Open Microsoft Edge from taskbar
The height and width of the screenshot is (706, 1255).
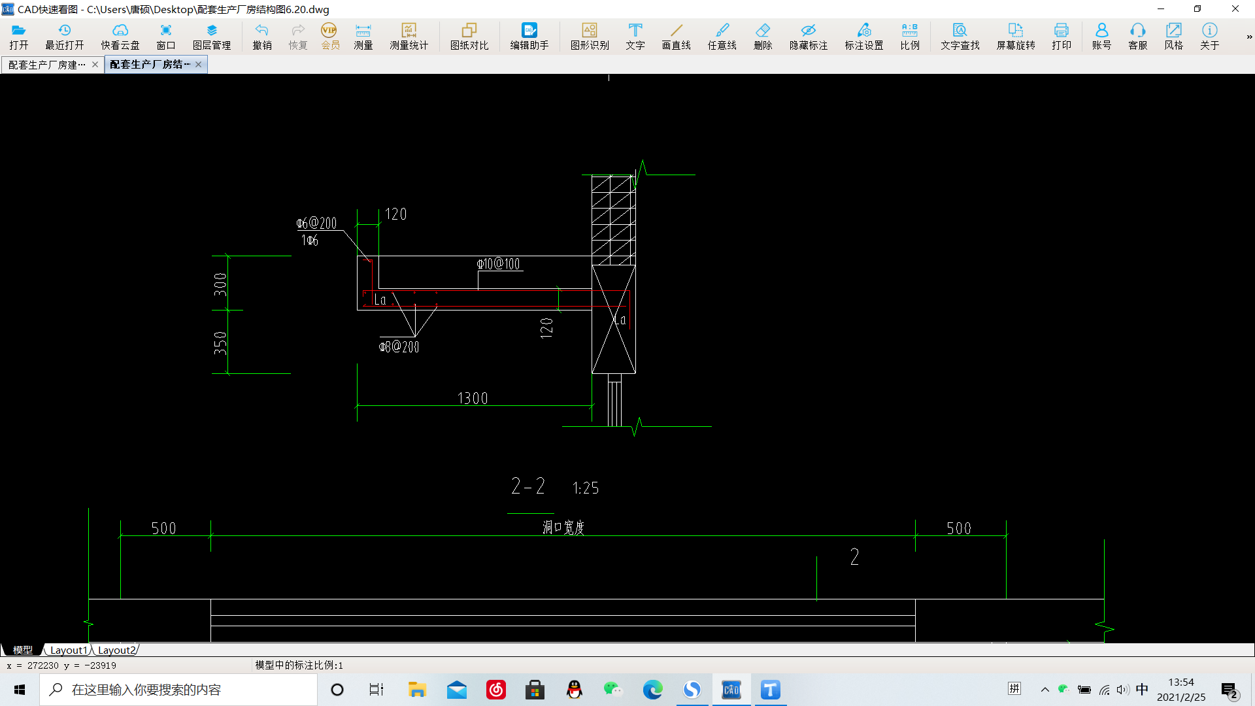652,690
